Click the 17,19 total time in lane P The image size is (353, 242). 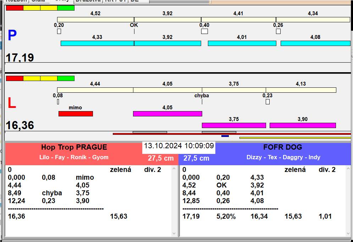click(20, 57)
